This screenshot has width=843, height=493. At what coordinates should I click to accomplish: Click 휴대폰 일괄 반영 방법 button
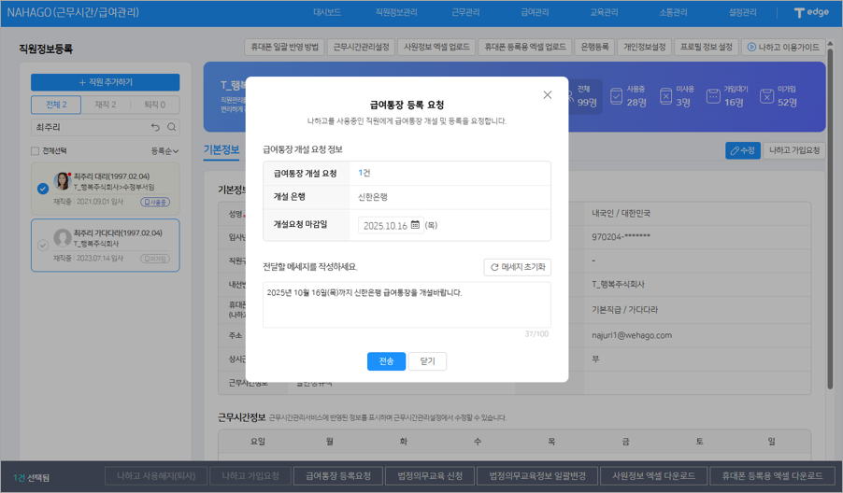point(284,47)
